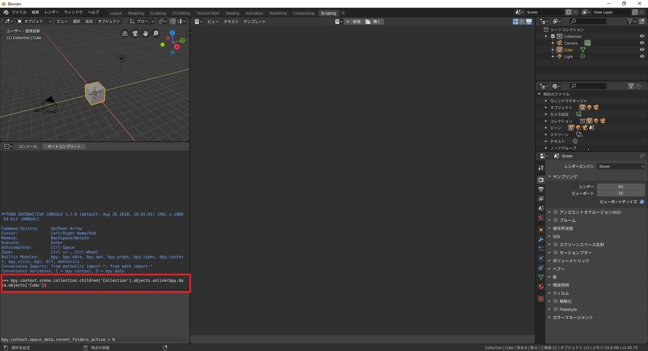This screenshot has width=648, height=351.
Task: Open the Modifiers wrench tab icon
Action: click(541, 239)
